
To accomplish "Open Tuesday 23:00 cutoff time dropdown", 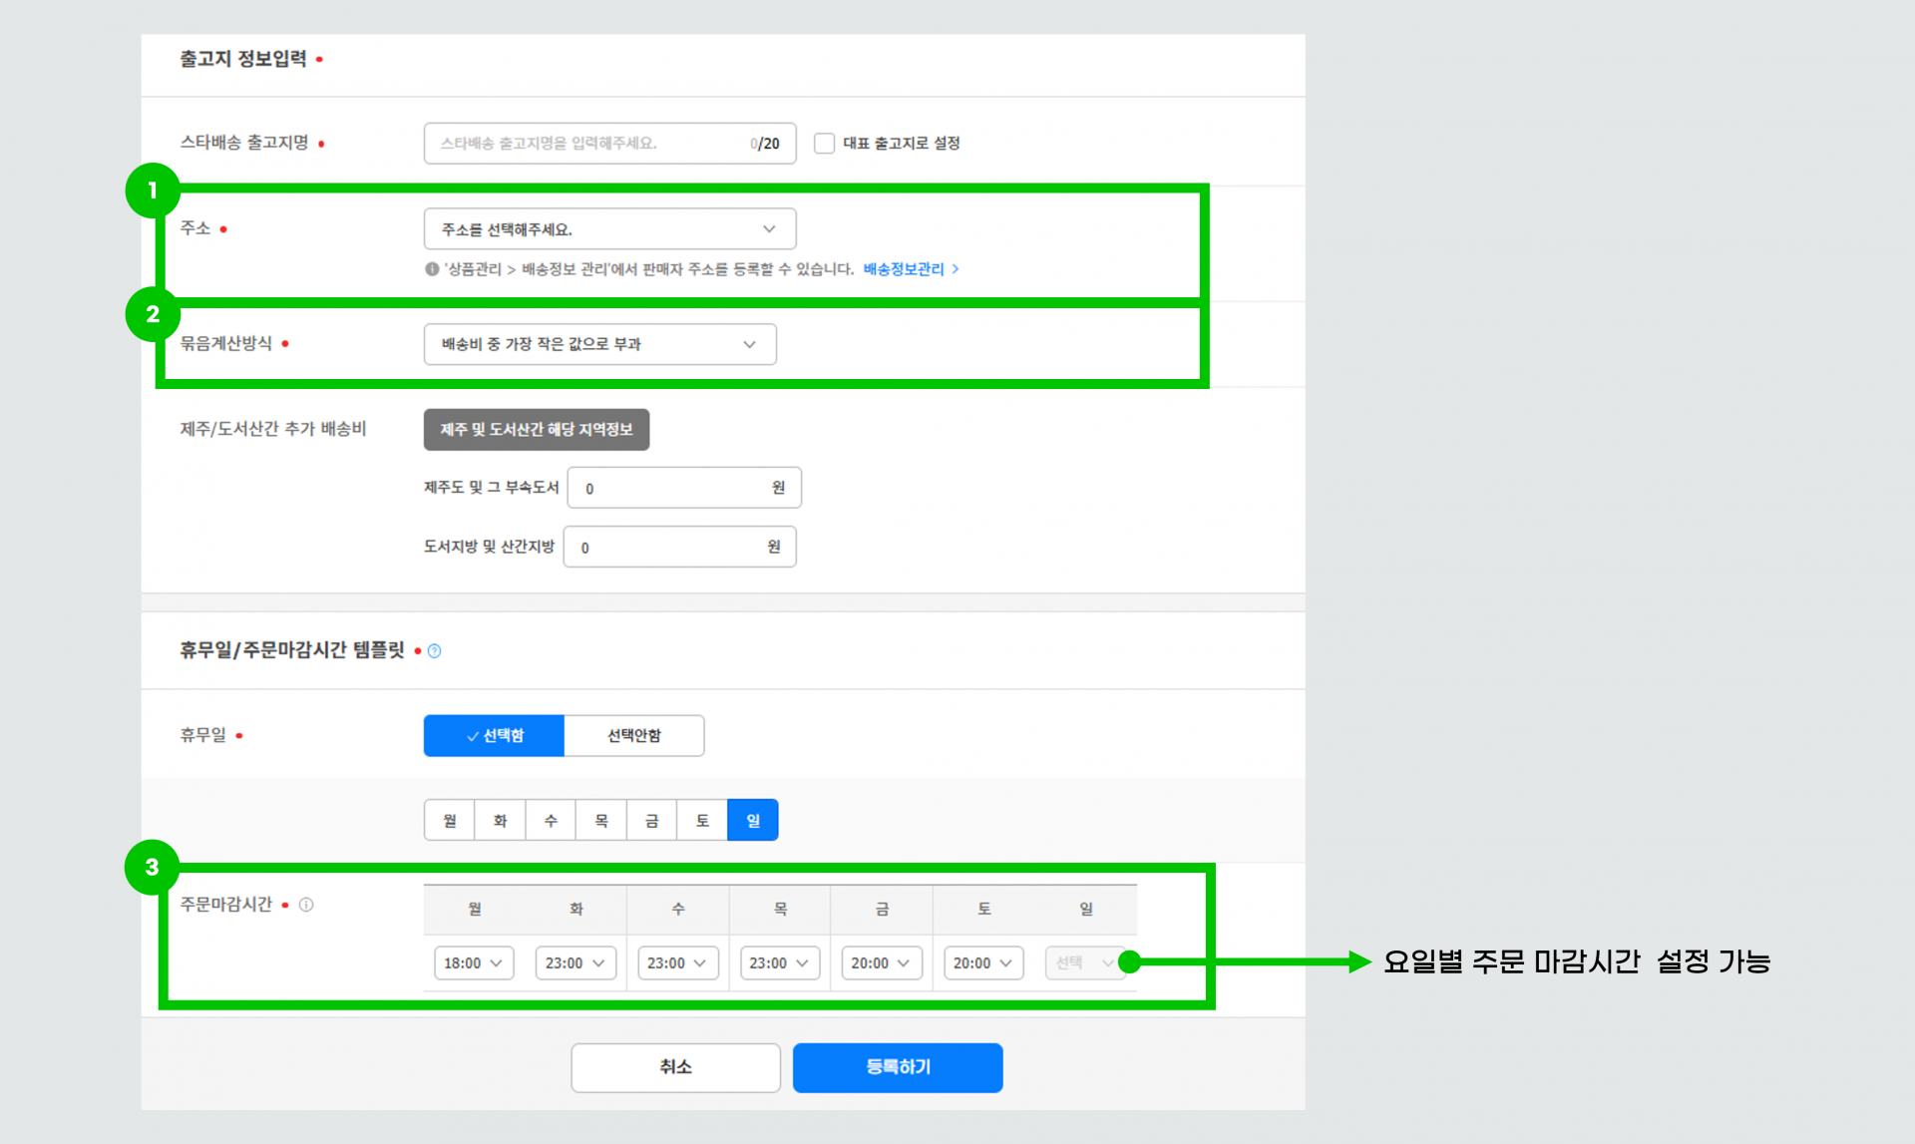I will tap(575, 962).
